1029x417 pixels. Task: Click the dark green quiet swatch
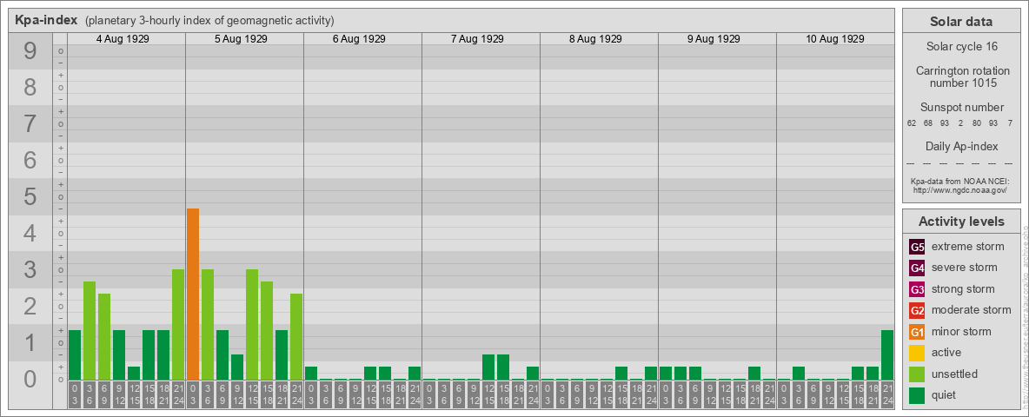tap(917, 395)
